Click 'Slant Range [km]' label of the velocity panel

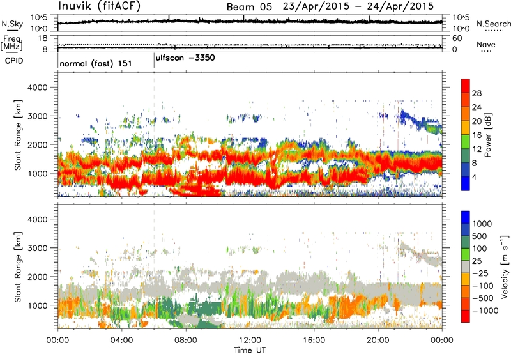(x=18, y=267)
